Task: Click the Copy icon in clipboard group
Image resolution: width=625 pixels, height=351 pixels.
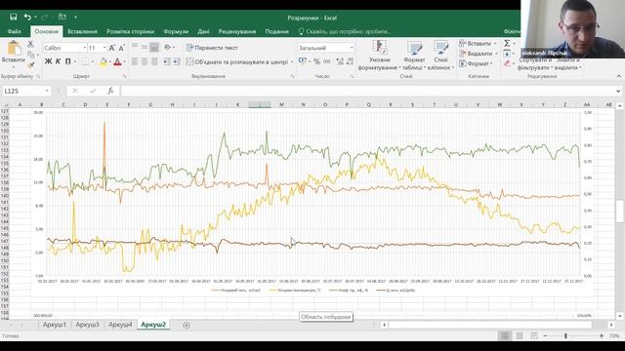Action: (30, 55)
